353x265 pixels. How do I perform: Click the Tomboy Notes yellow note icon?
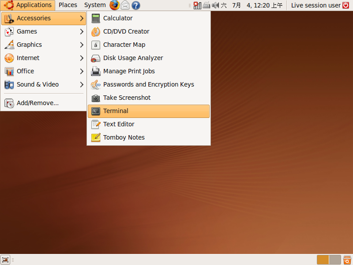96,137
